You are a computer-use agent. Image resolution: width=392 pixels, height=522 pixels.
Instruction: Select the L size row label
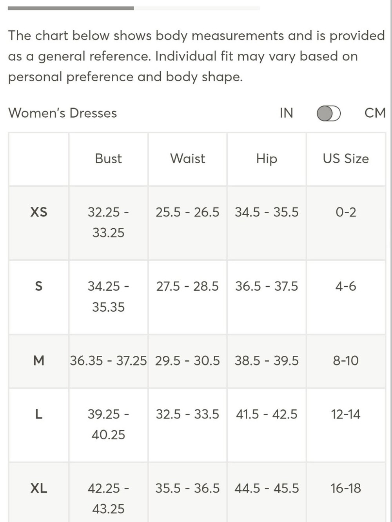[39, 414]
